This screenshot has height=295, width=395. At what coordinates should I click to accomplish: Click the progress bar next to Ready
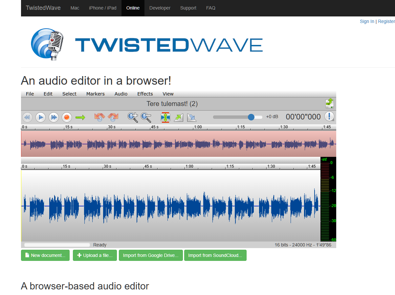tap(57, 245)
